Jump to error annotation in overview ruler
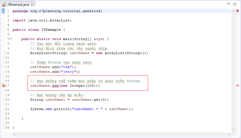 pos(237,85)
